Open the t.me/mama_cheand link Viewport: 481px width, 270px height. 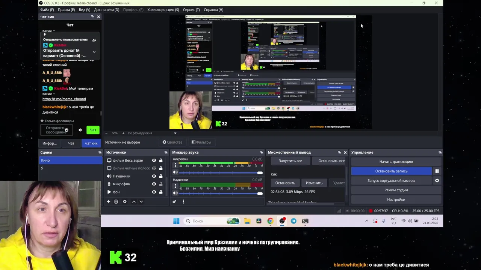pos(64,99)
